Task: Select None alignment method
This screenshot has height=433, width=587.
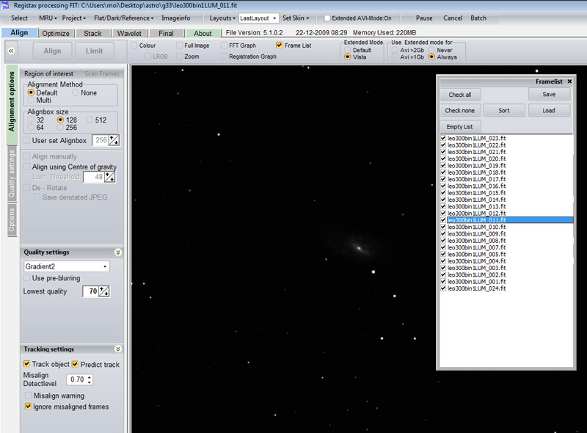Action: pos(76,92)
